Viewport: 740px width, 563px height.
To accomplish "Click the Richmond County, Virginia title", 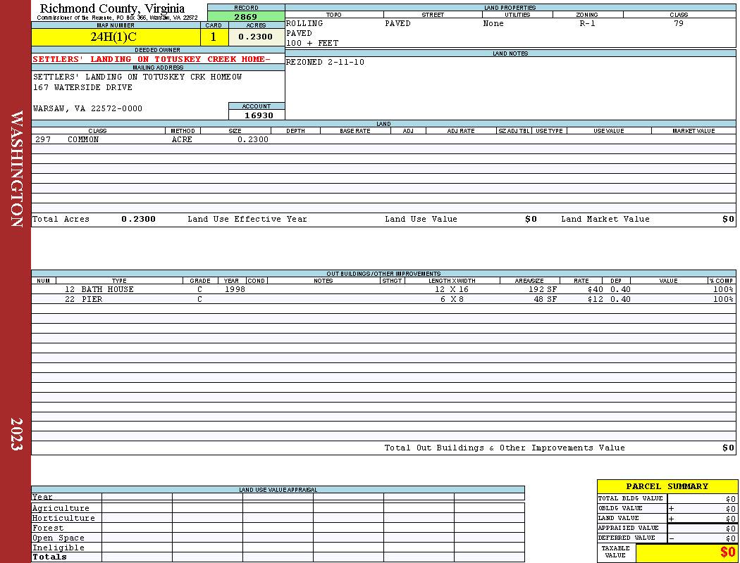I will (x=112, y=8).
